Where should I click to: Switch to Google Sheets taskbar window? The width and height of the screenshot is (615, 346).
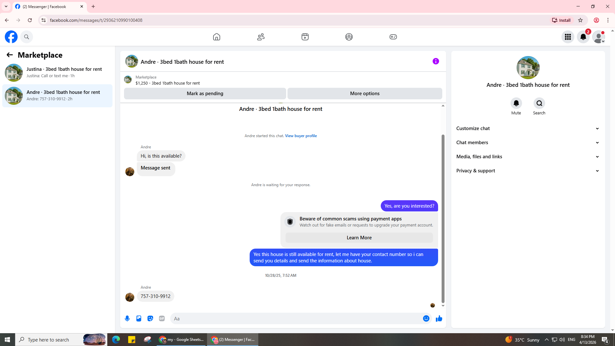182,340
